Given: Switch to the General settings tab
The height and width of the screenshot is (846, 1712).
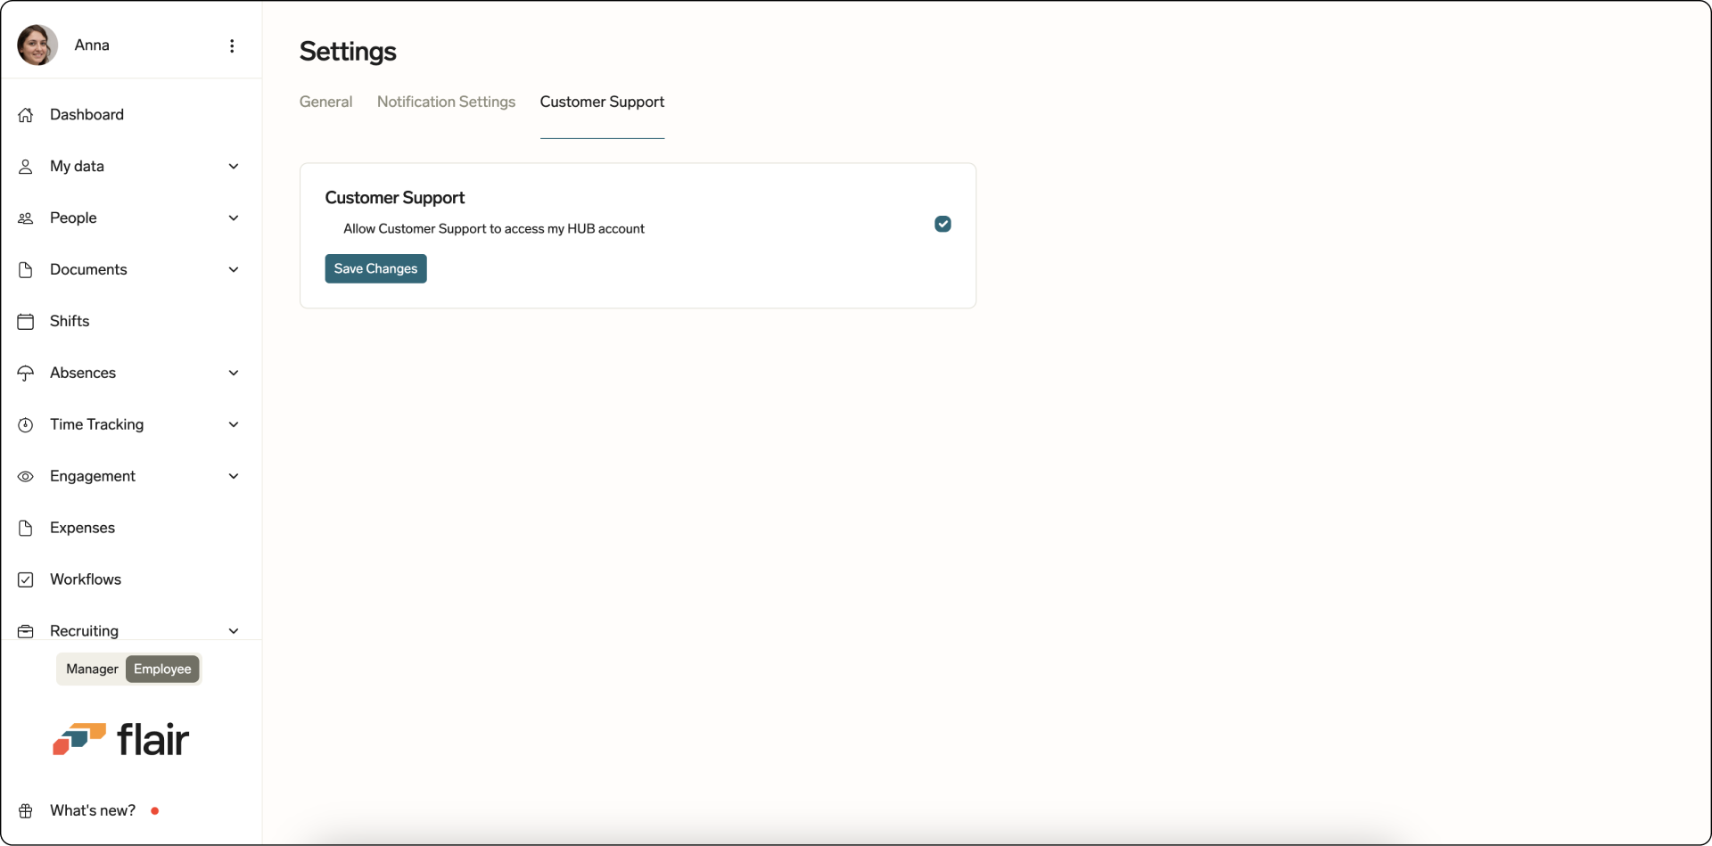Looking at the screenshot, I should pos(325,102).
